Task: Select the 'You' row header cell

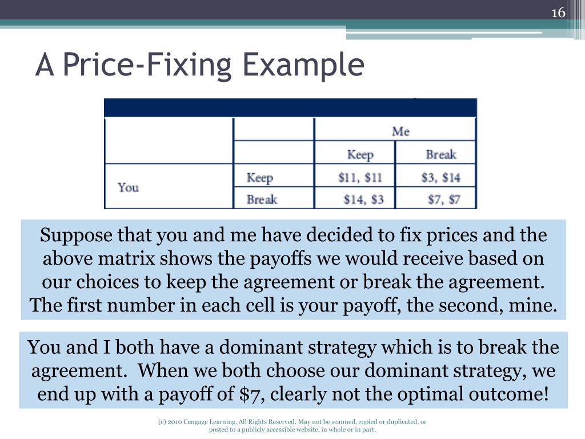Action: [169, 186]
